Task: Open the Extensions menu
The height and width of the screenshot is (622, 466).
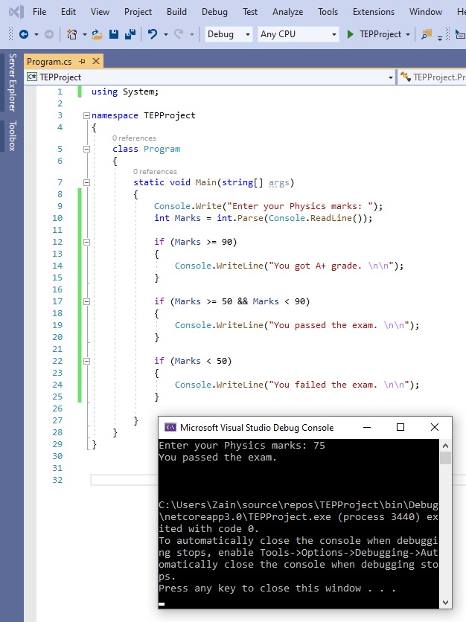Action: (x=374, y=12)
